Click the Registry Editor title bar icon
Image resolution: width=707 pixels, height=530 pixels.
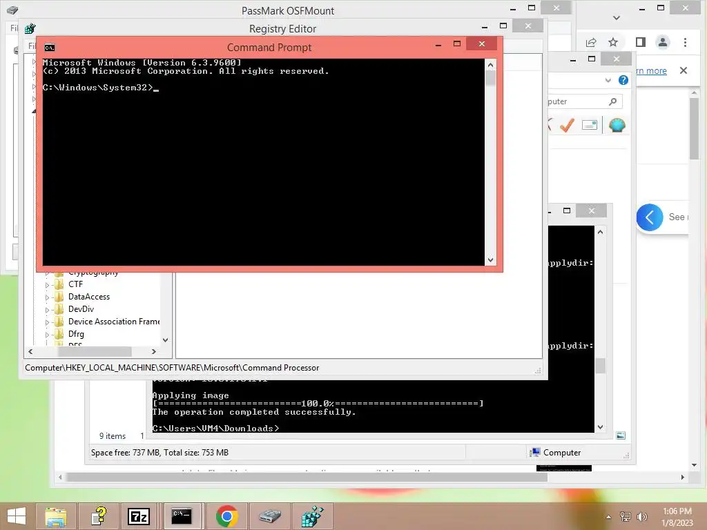30,29
